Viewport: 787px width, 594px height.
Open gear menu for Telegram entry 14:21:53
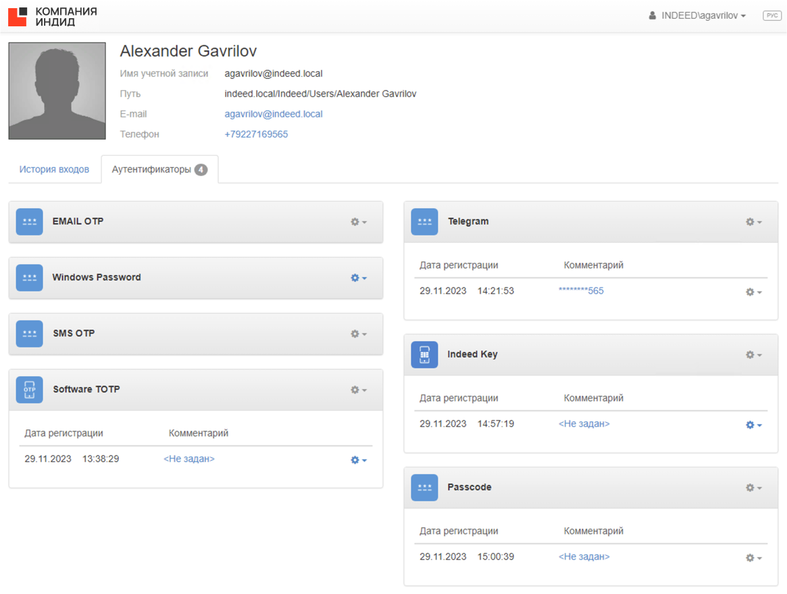[x=754, y=292]
